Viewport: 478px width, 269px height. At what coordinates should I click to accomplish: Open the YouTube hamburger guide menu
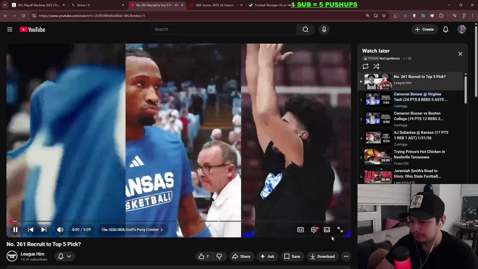point(10,30)
